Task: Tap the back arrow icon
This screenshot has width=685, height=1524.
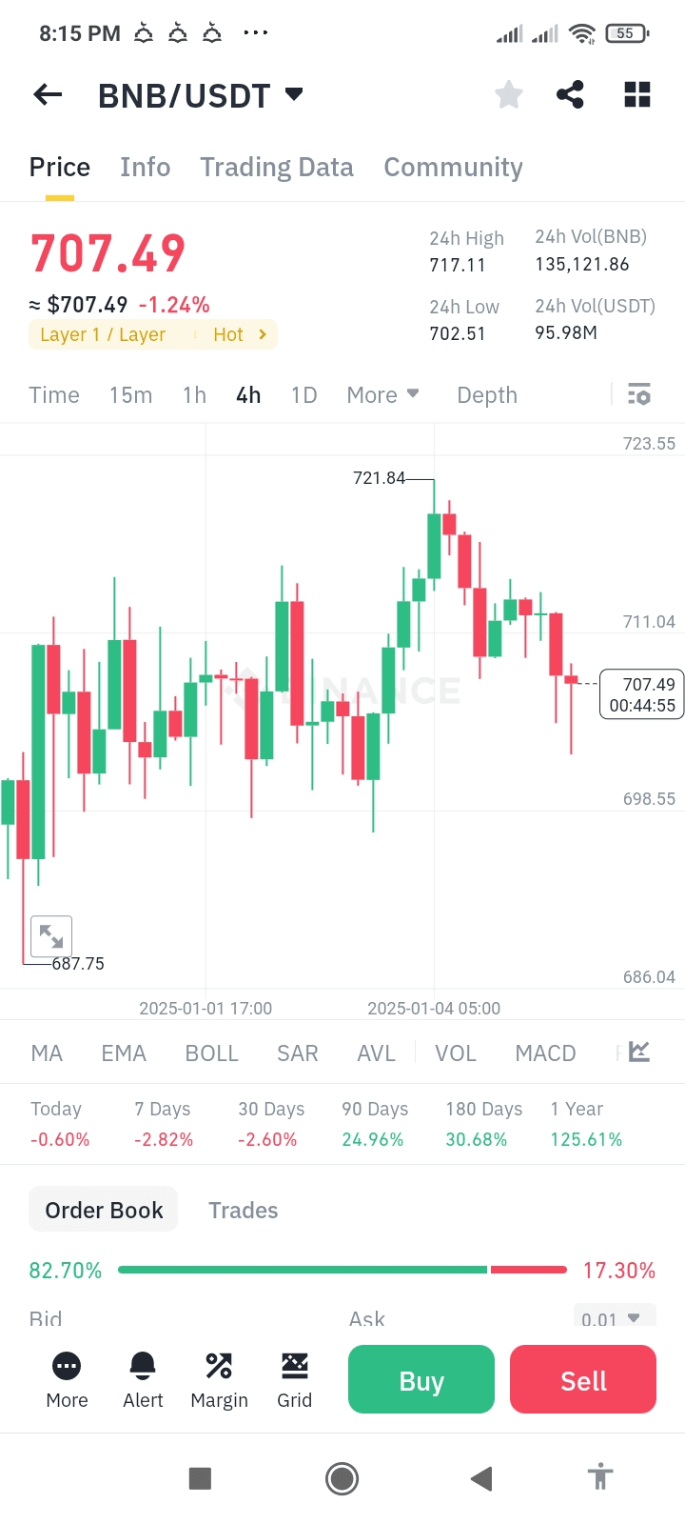Action: coord(48,94)
